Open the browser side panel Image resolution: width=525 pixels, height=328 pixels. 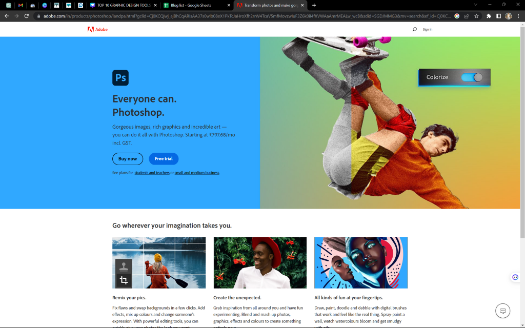pos(498,16)
